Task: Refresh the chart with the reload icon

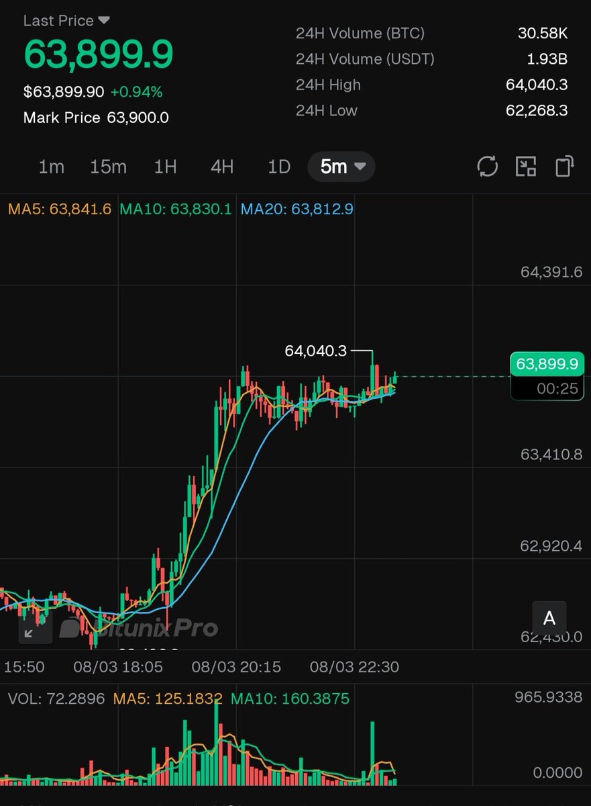Action: pyautogui.click(x=487, y=166)
